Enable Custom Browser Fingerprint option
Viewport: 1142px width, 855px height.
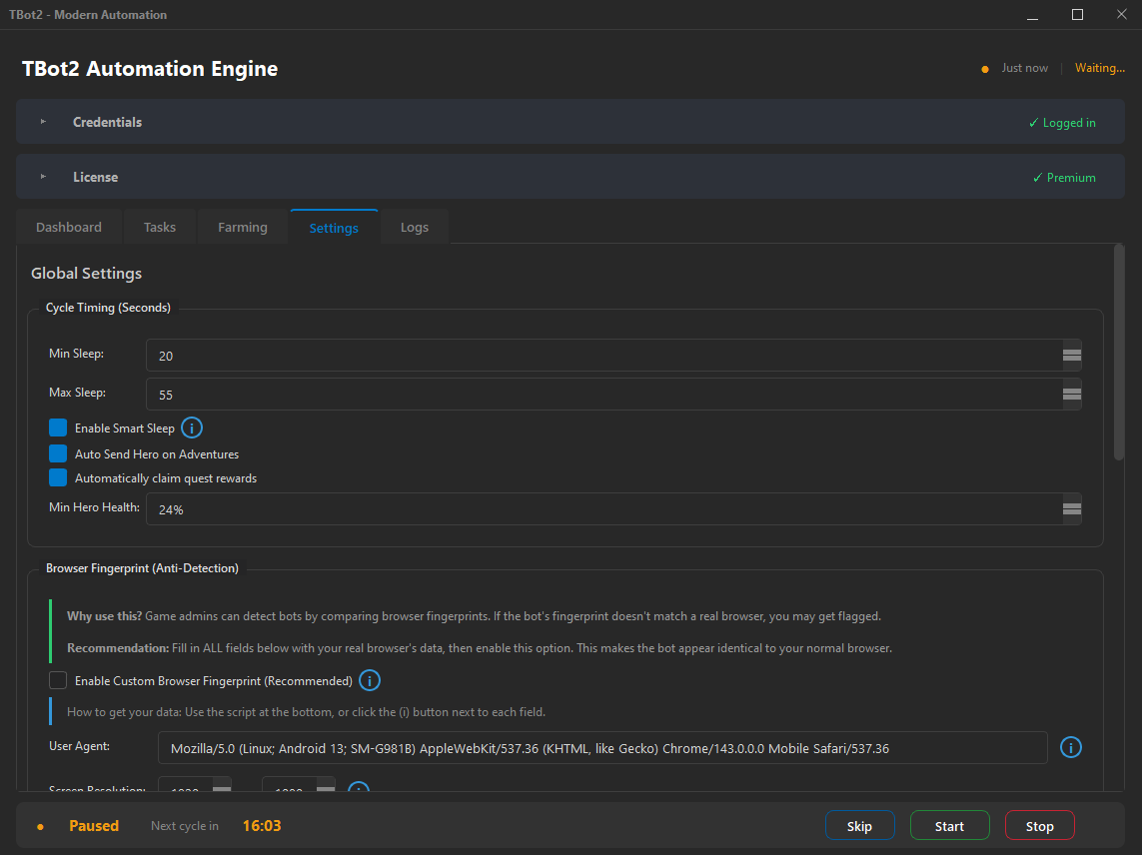(x=57, y=680)
